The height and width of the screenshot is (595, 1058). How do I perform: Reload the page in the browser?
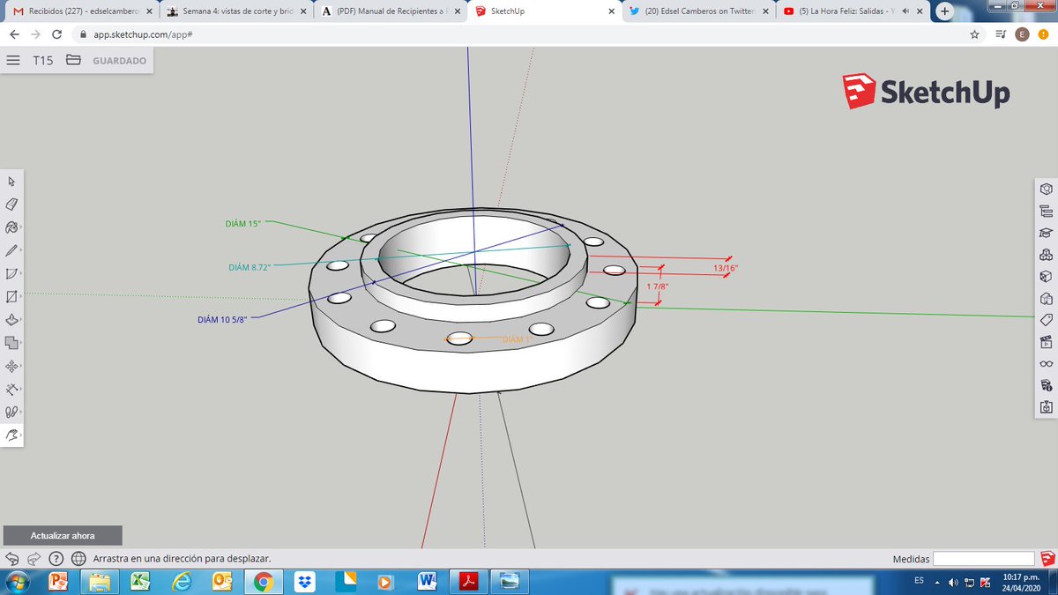pos(56,34)
